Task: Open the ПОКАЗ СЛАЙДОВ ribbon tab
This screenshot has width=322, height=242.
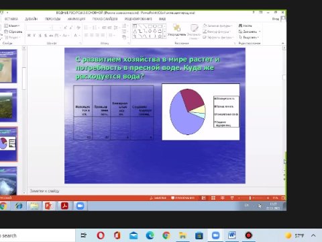Action: click(x=105, y=19)
